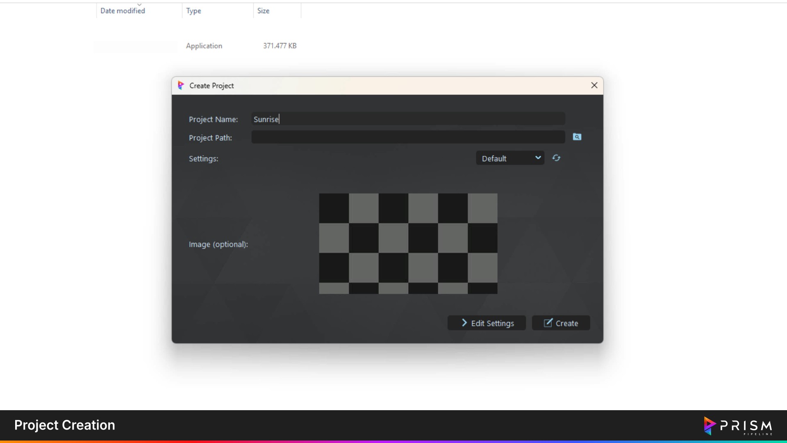787x443 pixels.
Task: Click the Create Project title bar
Action: click(x=369, y=85)
